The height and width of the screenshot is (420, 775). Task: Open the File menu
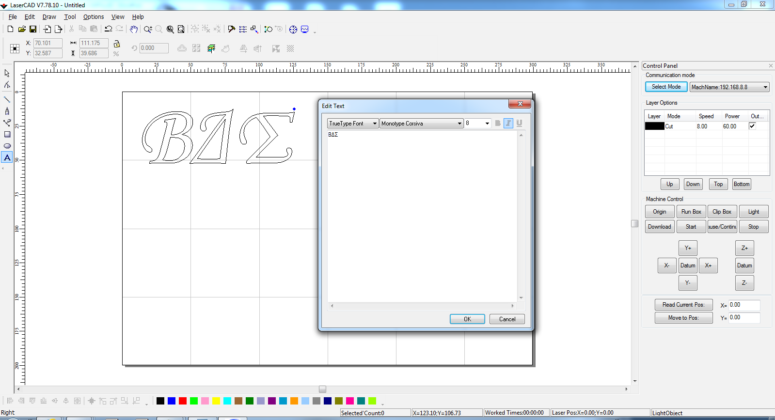13,16
